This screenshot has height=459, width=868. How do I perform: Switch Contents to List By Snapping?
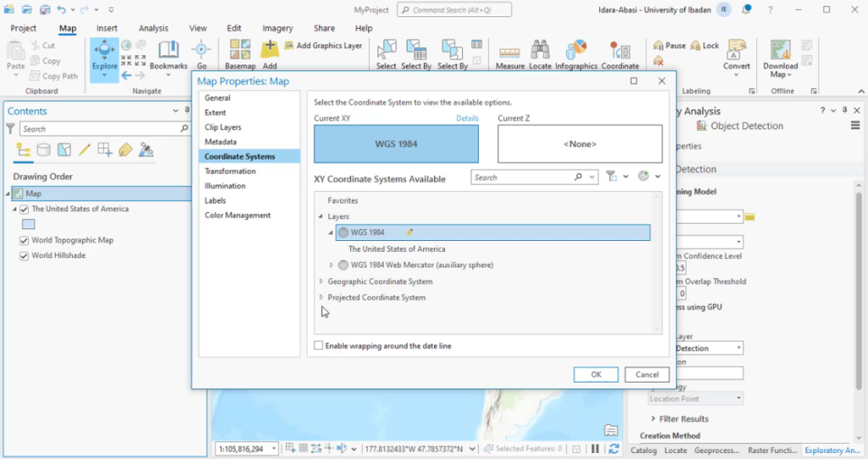tap(104, 150)
